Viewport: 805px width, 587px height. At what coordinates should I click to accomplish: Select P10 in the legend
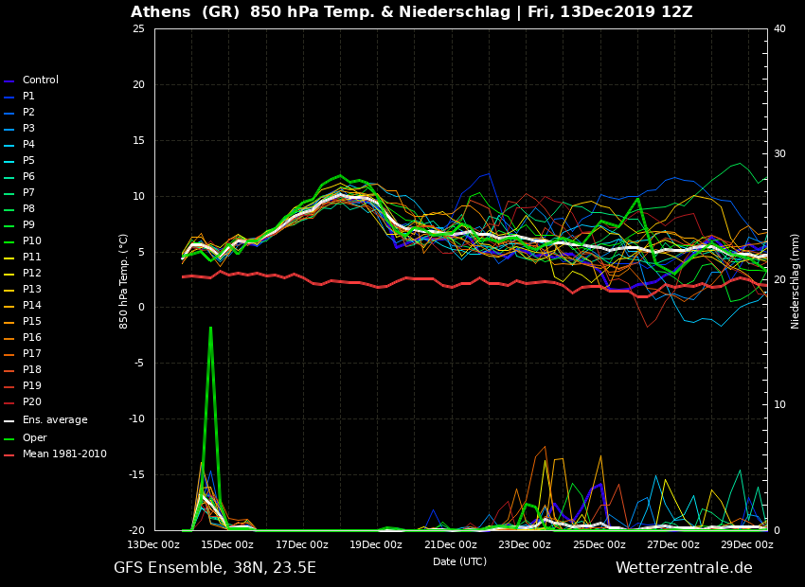(x=31, y=241)
